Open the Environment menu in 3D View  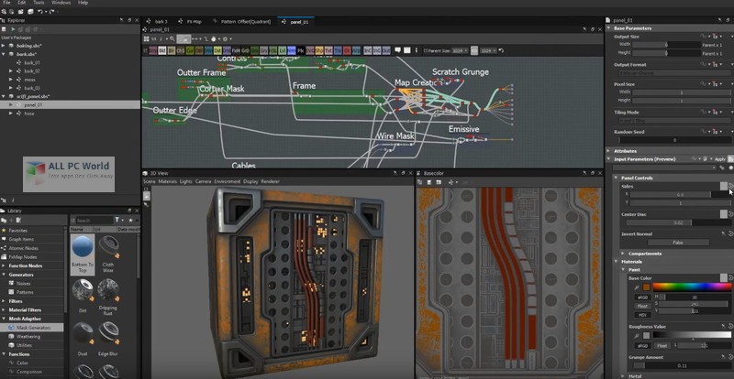click(227, 181)
